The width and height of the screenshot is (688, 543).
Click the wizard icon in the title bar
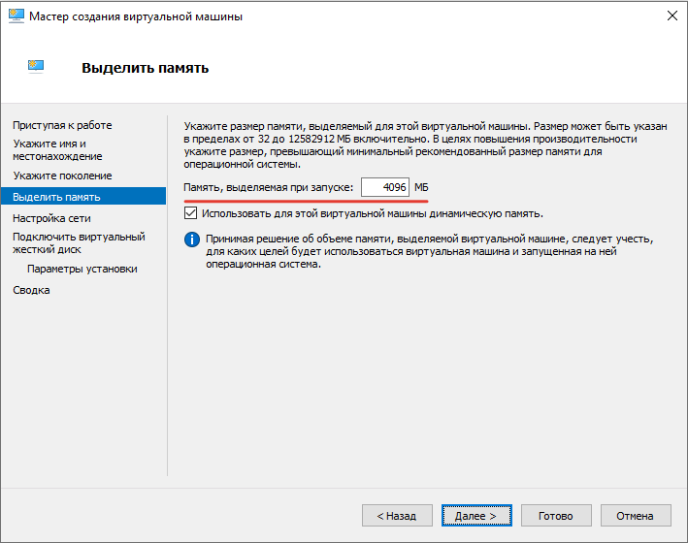[15, 16]
